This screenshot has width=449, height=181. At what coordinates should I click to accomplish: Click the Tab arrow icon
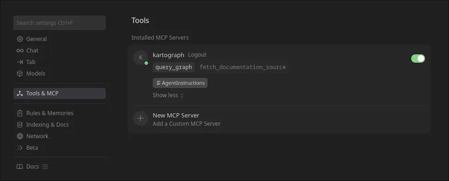pyautogui.click(x=20, y=62)
